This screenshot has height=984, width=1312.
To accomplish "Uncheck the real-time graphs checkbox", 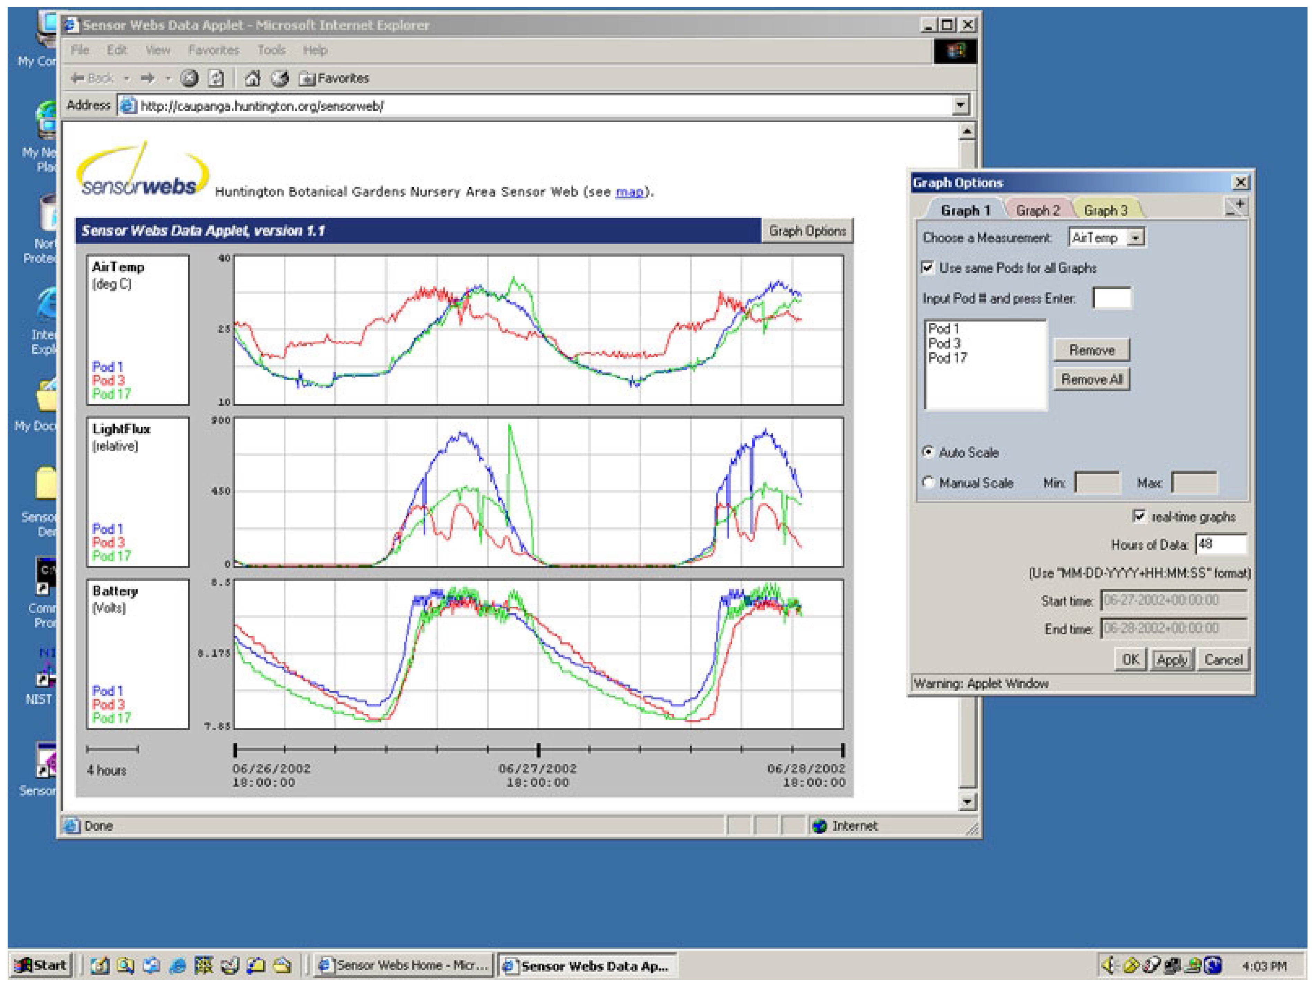I will click(x=1139, y=516).
